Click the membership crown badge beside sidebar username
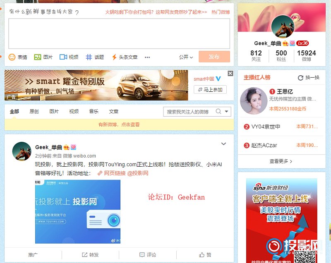 tap(285, 43)
